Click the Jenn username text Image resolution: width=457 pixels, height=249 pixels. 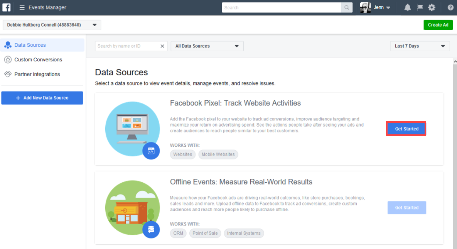pos(379,8)
